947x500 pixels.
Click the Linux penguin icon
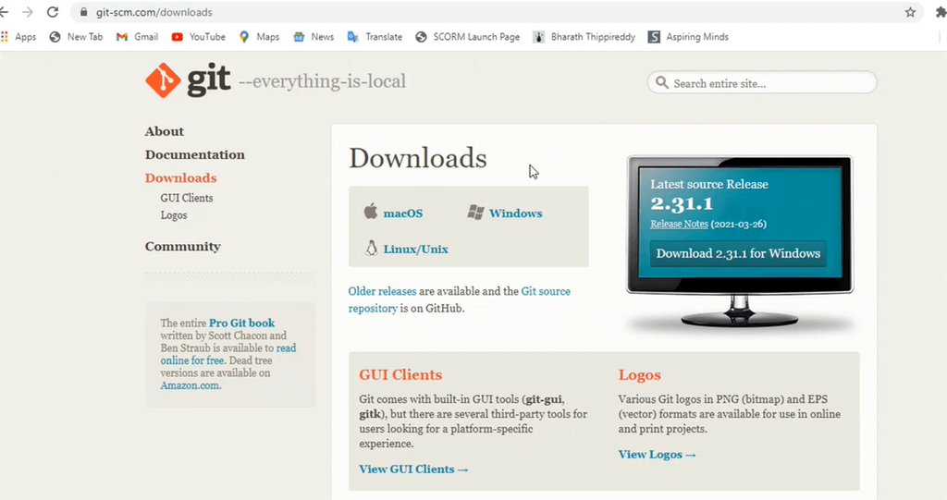372,248
